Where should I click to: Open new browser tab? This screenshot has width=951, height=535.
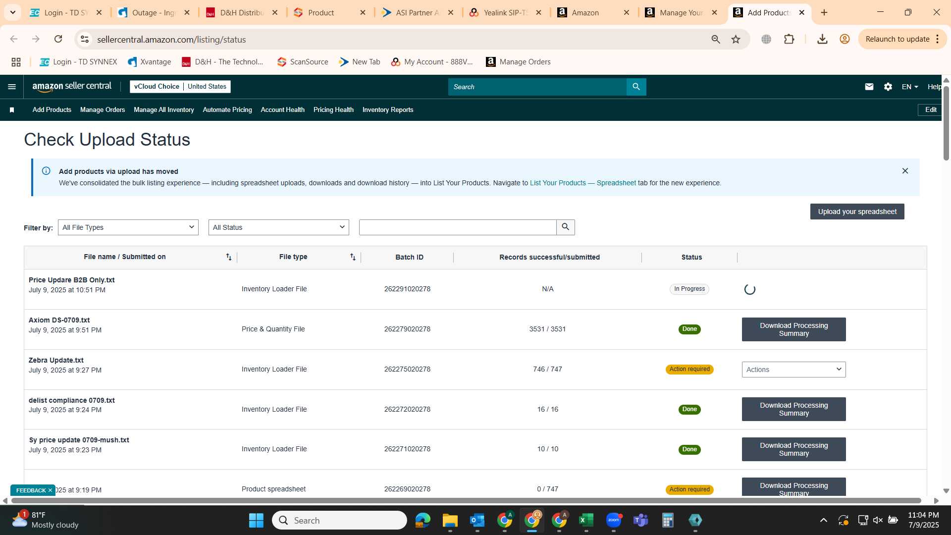click(x=824, y=12)
